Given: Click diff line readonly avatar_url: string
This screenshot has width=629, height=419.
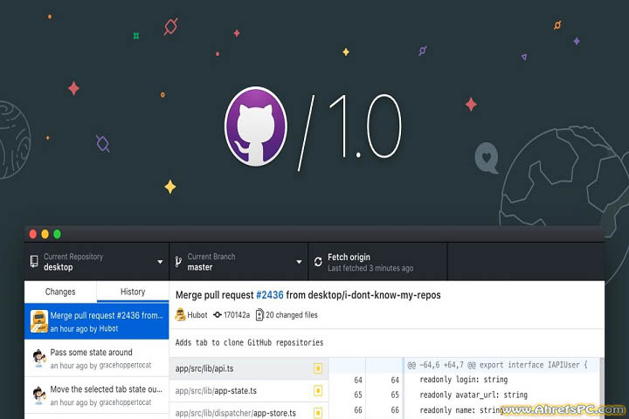Looking at the screenshot, I should (x=473, y=395).
